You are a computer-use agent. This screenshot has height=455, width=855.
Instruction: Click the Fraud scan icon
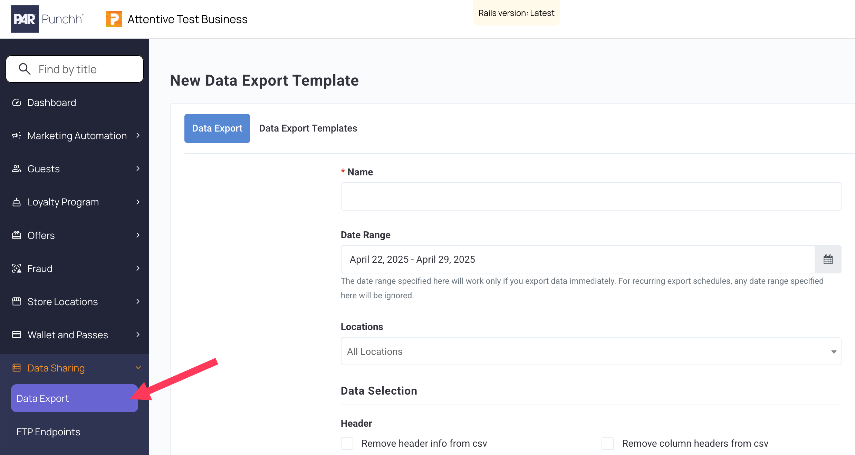[17, 268]
